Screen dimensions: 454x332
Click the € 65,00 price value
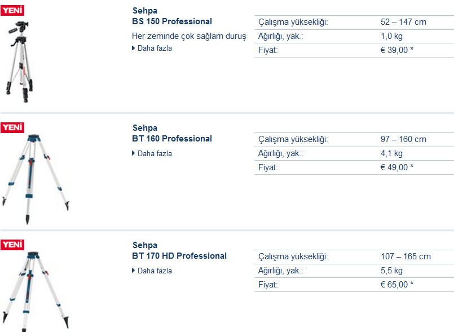[397, 285]
